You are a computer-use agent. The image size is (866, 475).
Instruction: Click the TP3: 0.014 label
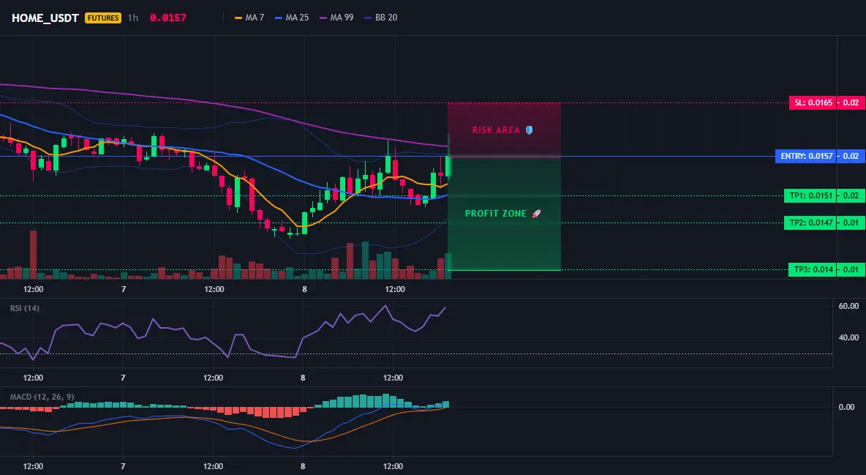click(x=813, y=270)
